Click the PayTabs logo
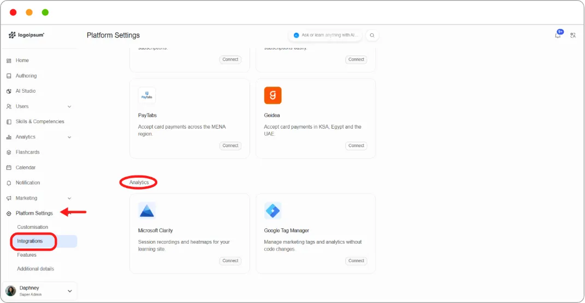The height and width of the screenshot is (303, 585). (x=146, y=95)
